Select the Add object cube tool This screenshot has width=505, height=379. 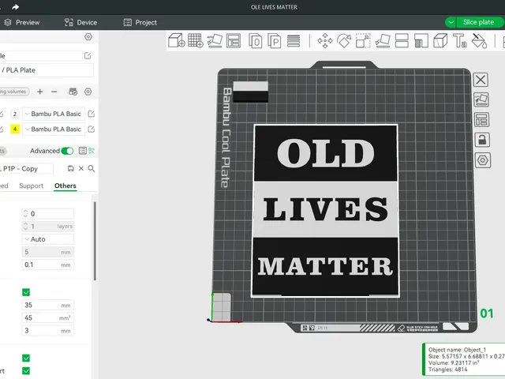click(x=177, y=41)
